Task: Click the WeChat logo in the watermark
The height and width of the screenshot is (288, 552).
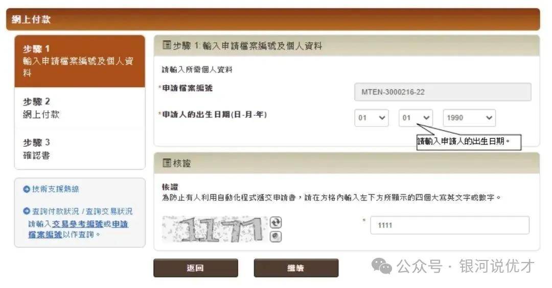Action: (x=382, y=266)
